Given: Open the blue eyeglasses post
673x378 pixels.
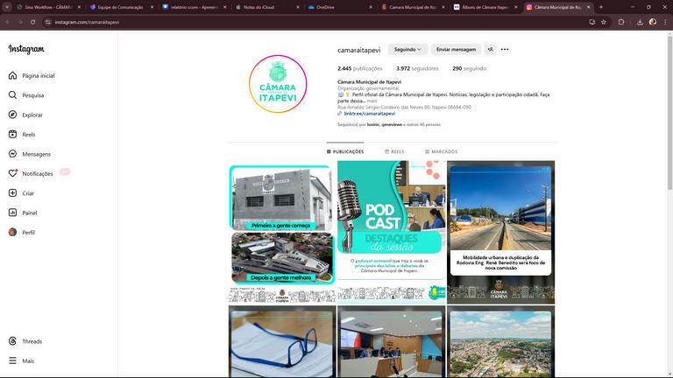Looking at the screenshot, I should click(282, 341).
